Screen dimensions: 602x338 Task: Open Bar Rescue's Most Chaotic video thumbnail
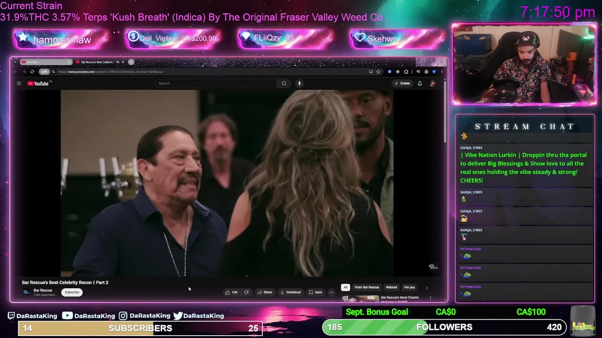point(360,299)
